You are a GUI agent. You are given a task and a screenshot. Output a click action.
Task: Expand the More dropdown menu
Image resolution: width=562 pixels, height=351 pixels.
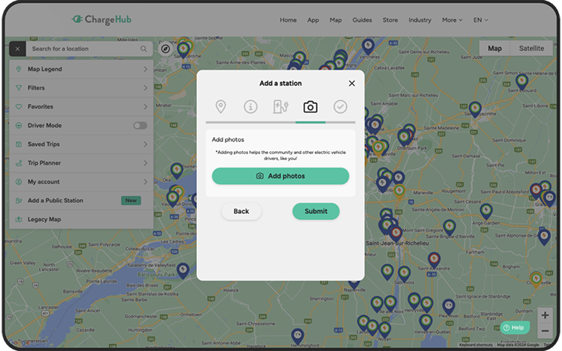pos(452,20)
